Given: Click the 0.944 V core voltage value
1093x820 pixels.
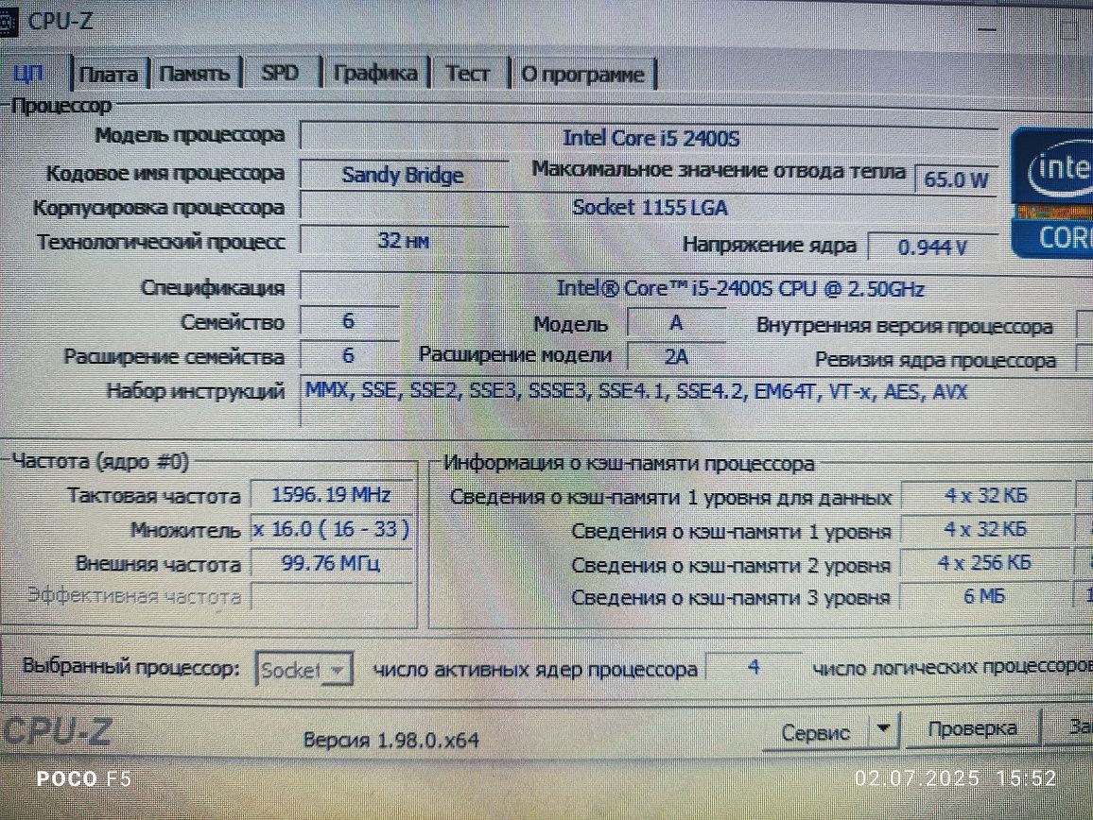Looking at the screenshot, I should (x=932, y=248).
